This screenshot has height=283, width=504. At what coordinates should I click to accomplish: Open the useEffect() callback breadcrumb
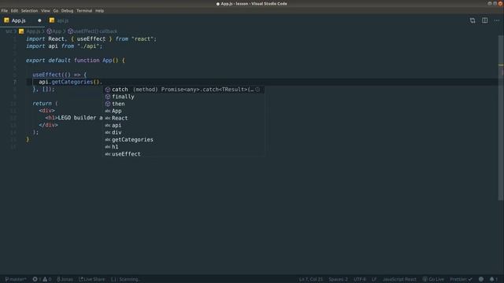pyautogui.click(x=93, y=31)
